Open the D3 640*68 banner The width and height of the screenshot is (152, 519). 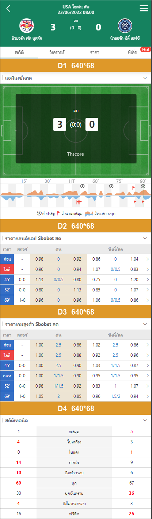pos(76,312)
